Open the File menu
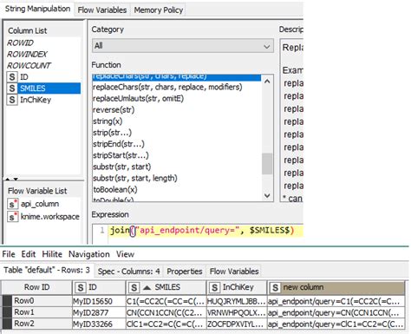Screen dimensions: 411x334 point(9,254)
